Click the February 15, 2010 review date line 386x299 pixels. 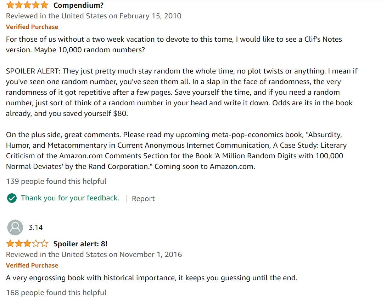point(94,16)
